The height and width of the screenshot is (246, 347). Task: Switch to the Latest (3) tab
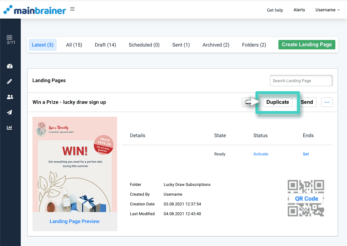42,45
